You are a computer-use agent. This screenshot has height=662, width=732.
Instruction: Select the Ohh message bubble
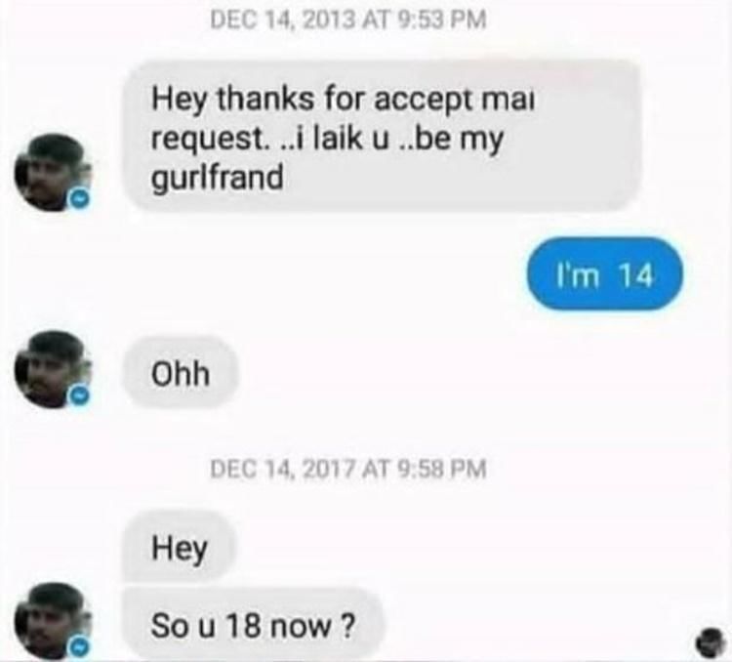181,373
